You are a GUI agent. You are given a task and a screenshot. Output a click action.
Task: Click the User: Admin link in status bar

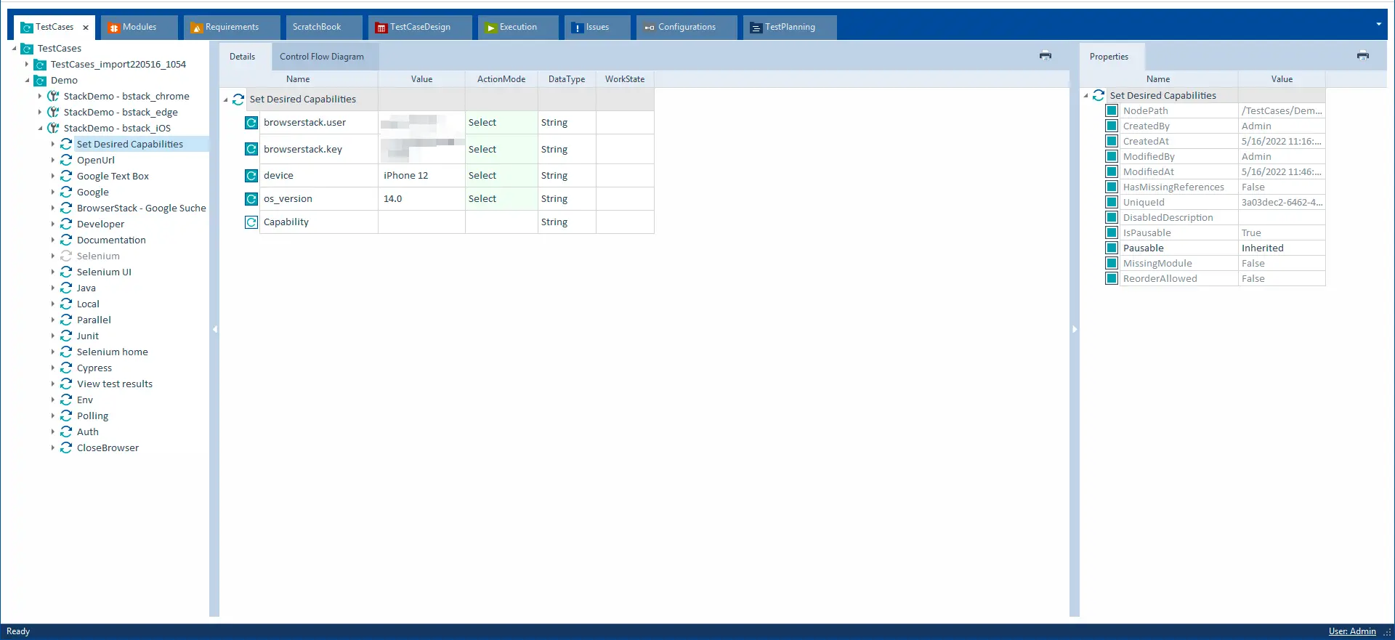(x=1351, y=631)
